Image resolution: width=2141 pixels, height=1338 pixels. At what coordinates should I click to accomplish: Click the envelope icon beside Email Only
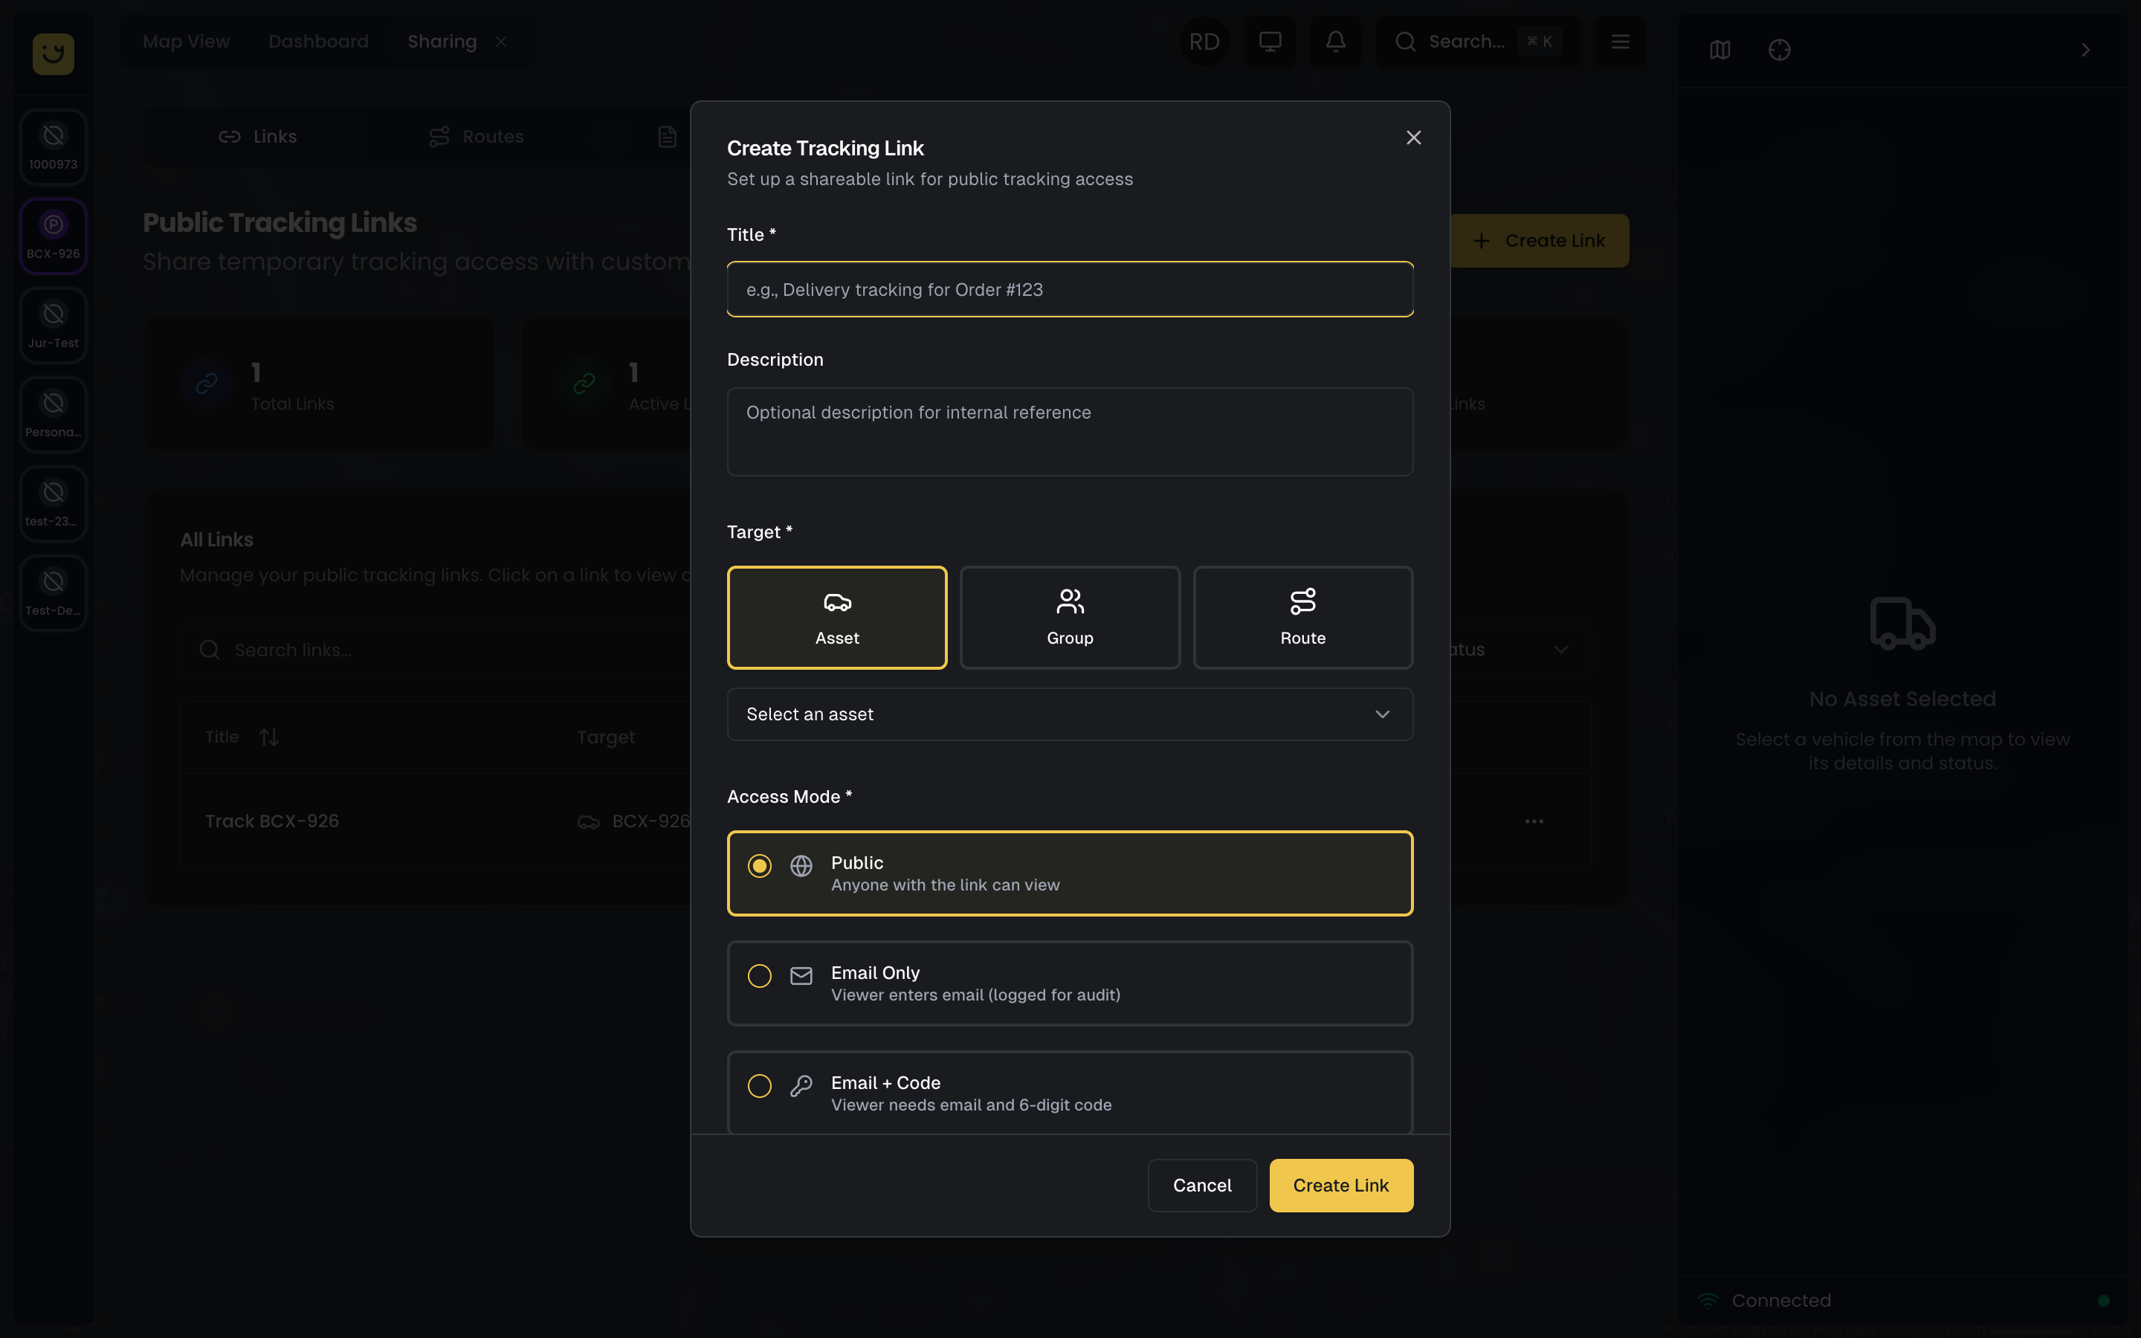point(801,976)
